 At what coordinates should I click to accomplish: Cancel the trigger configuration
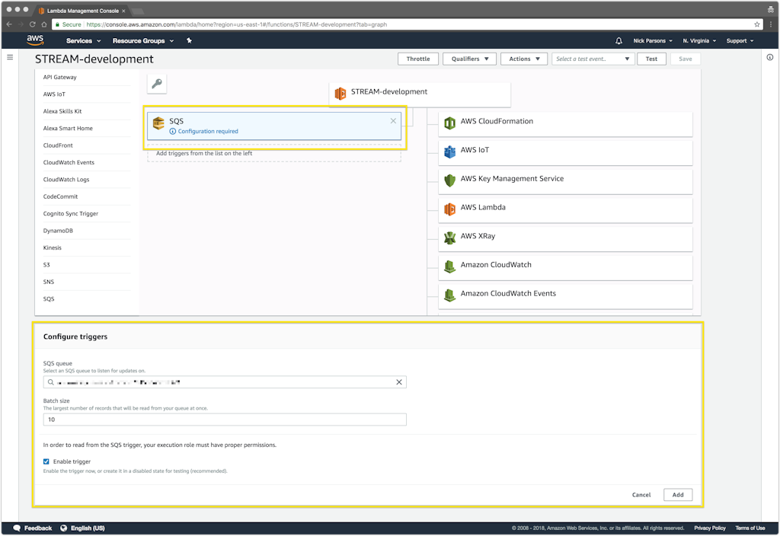click(641, 495)
